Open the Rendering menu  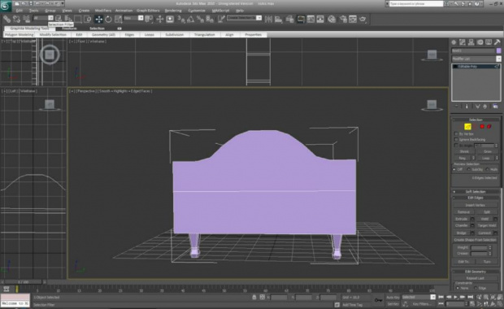(173, 11)
